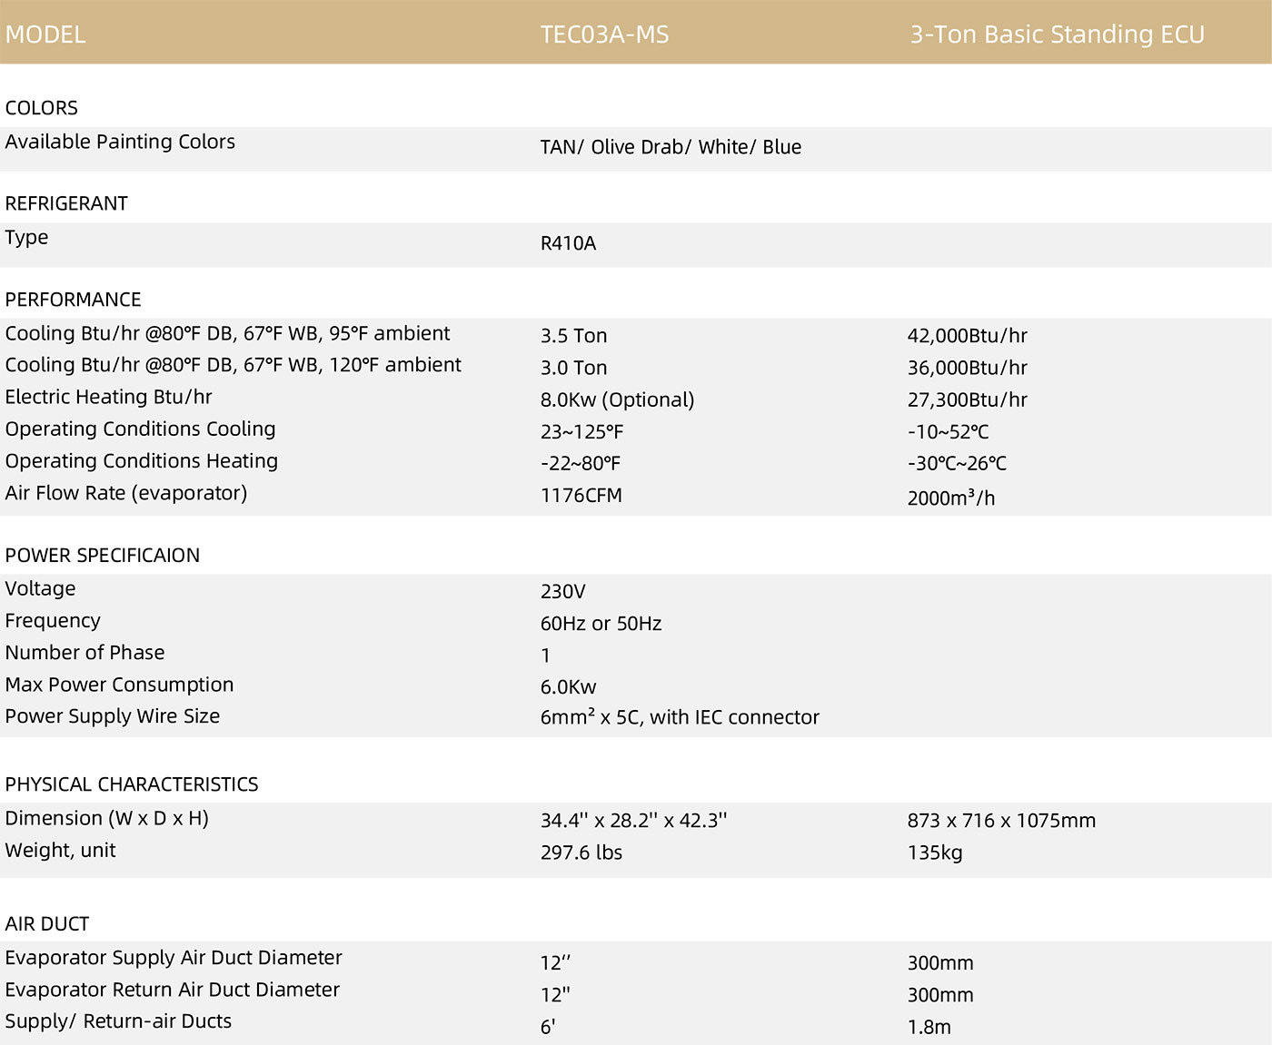Select the 'Type' label under REFRIGERANT

point(26,238)
